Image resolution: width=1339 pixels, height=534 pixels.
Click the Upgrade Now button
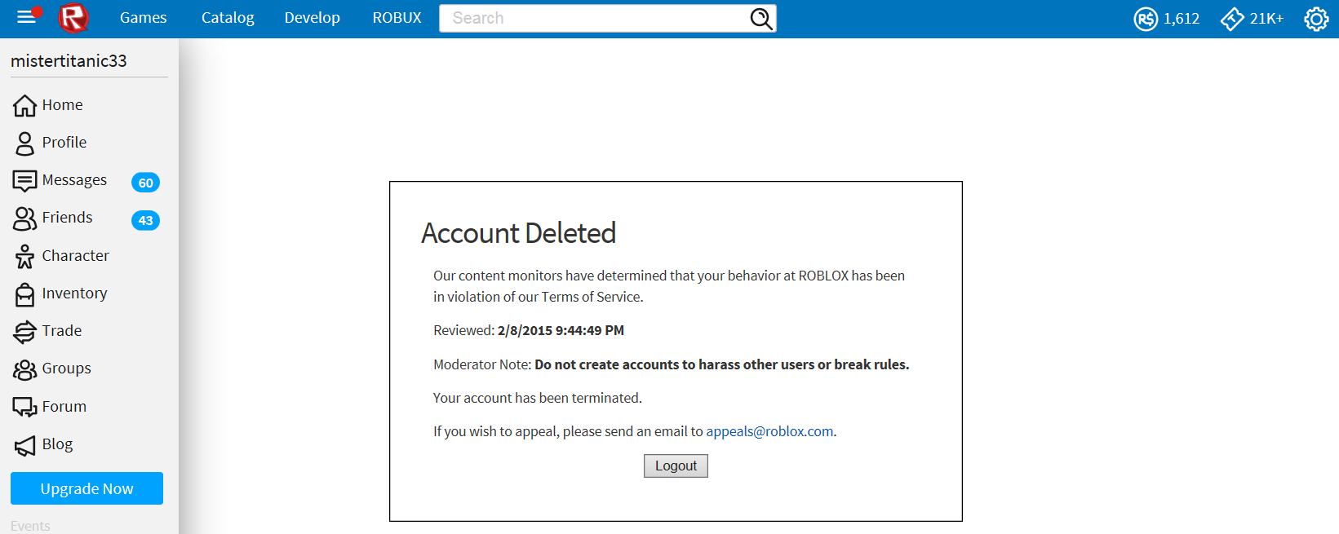(86, 488)
